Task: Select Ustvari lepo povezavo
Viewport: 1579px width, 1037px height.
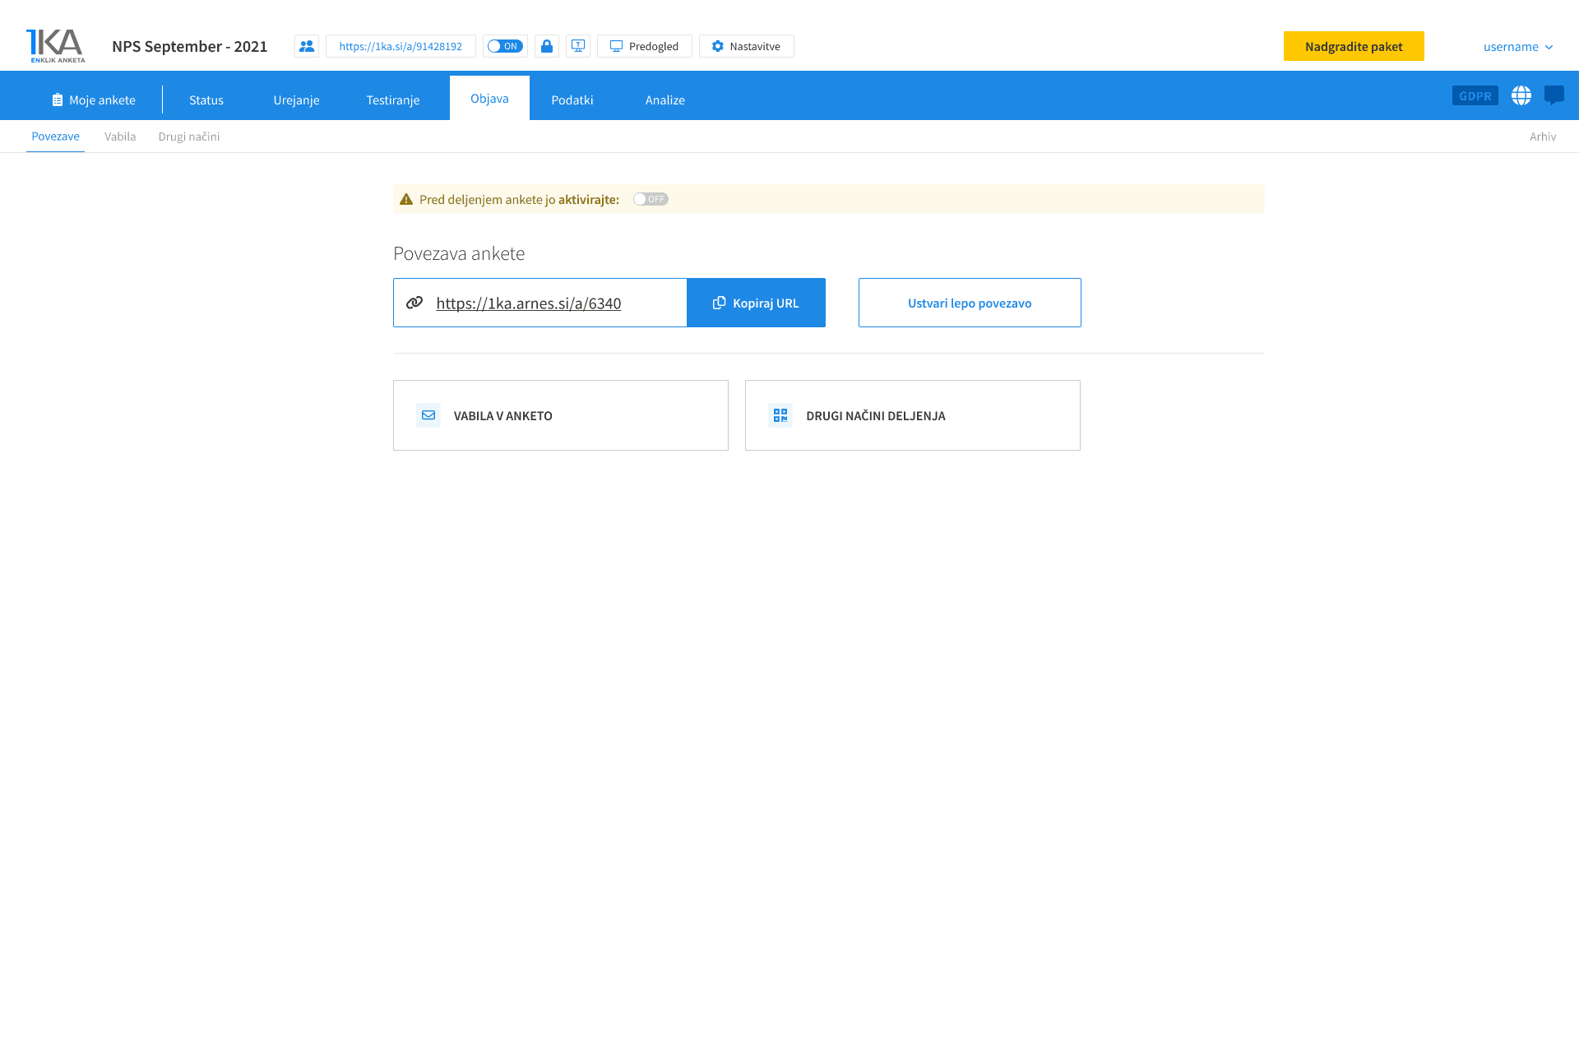Action: 970,303
